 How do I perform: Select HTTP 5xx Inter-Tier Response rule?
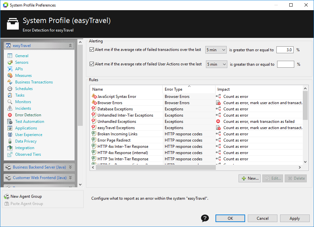(x=196, y=159)
